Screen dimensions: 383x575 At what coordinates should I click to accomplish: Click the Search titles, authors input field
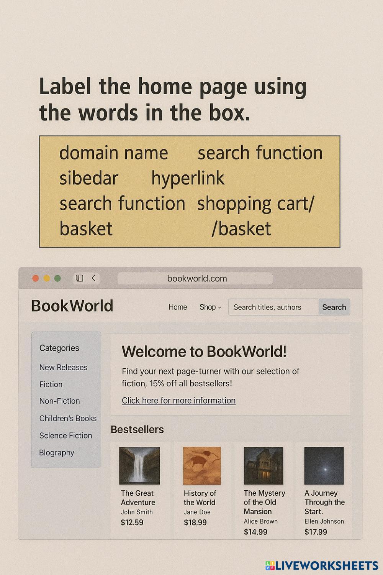(273, 307)
